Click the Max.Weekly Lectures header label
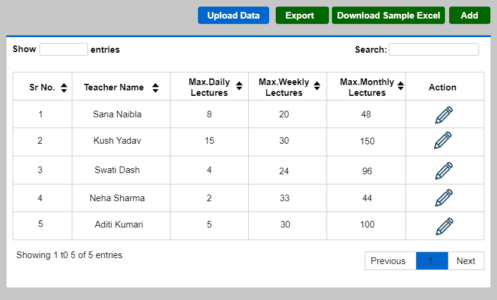This screenshot has width=497, height=300. click(x=284, y=87)
